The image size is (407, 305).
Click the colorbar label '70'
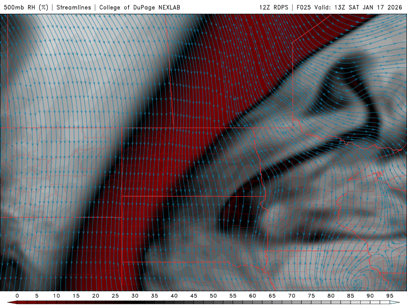(x=292, y=296)
